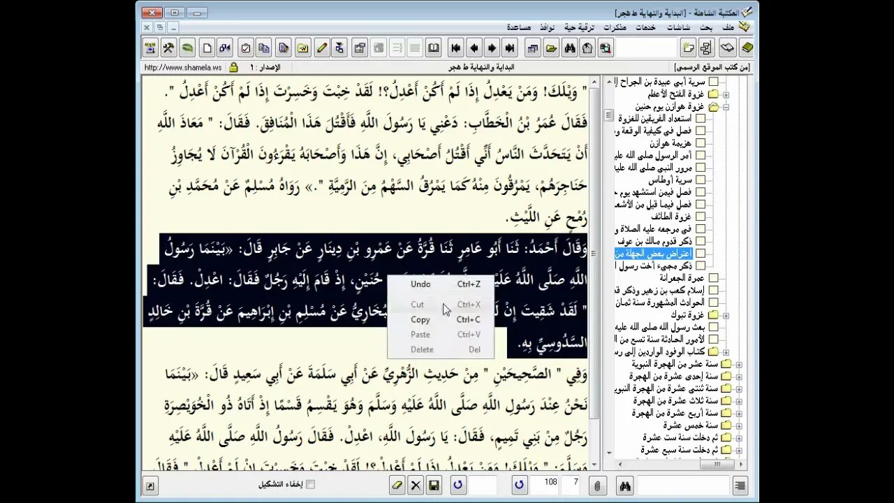894x503 pixels.
Task: Click the floppy disk save icon at bottom
Action: pyautogui.click(x=434, y=485)
